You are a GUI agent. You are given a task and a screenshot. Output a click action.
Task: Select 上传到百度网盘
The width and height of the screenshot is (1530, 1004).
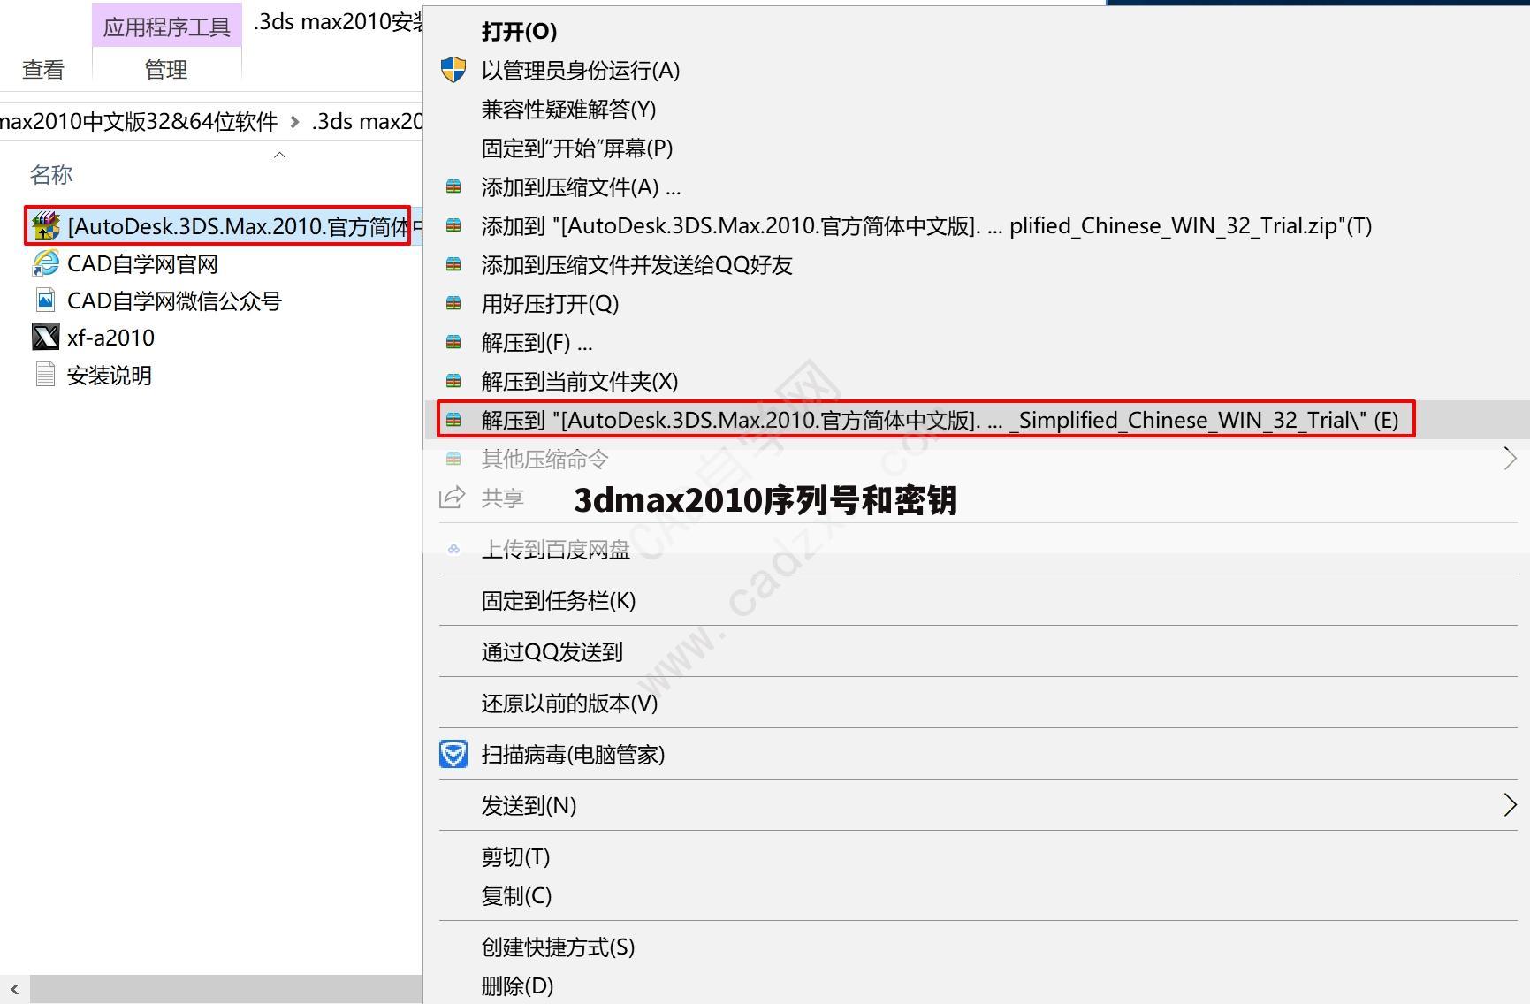(555, 550)
